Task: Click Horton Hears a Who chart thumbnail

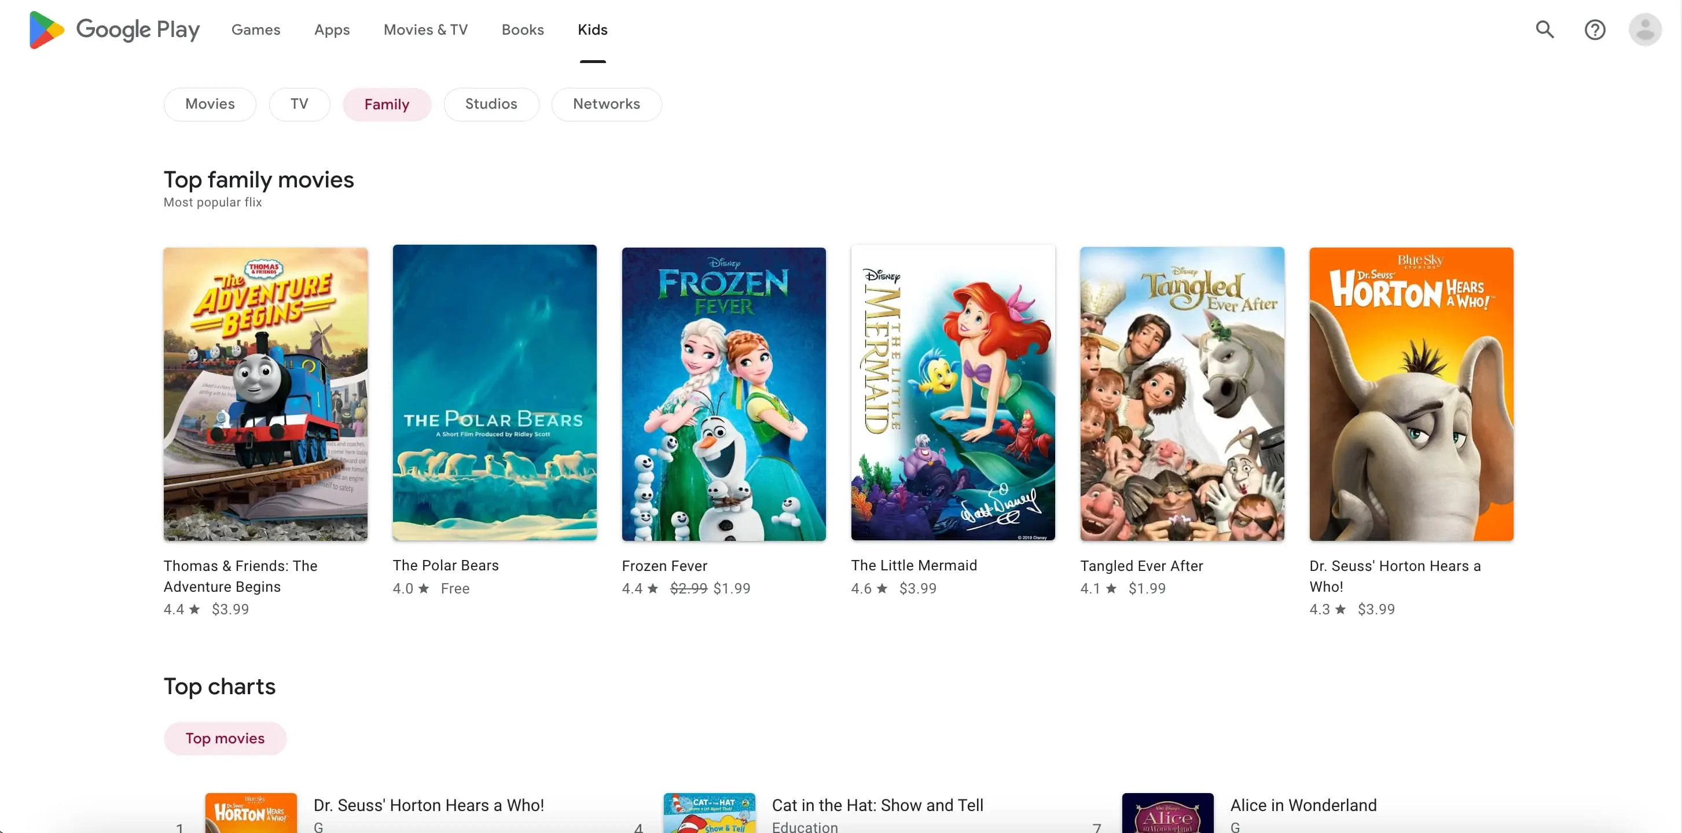Action: (251, 813)
